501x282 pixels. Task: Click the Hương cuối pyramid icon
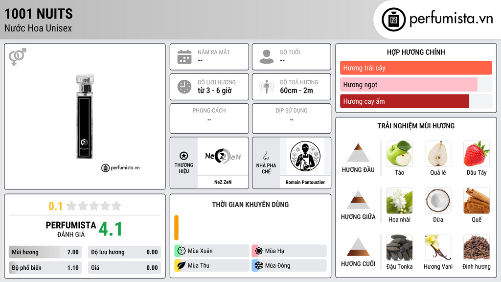[x=358, y=247]
